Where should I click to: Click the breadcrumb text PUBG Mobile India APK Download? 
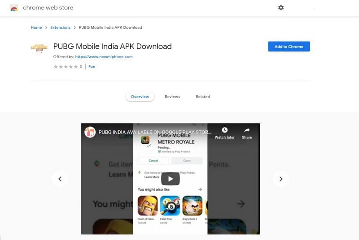tap(110, 27)
